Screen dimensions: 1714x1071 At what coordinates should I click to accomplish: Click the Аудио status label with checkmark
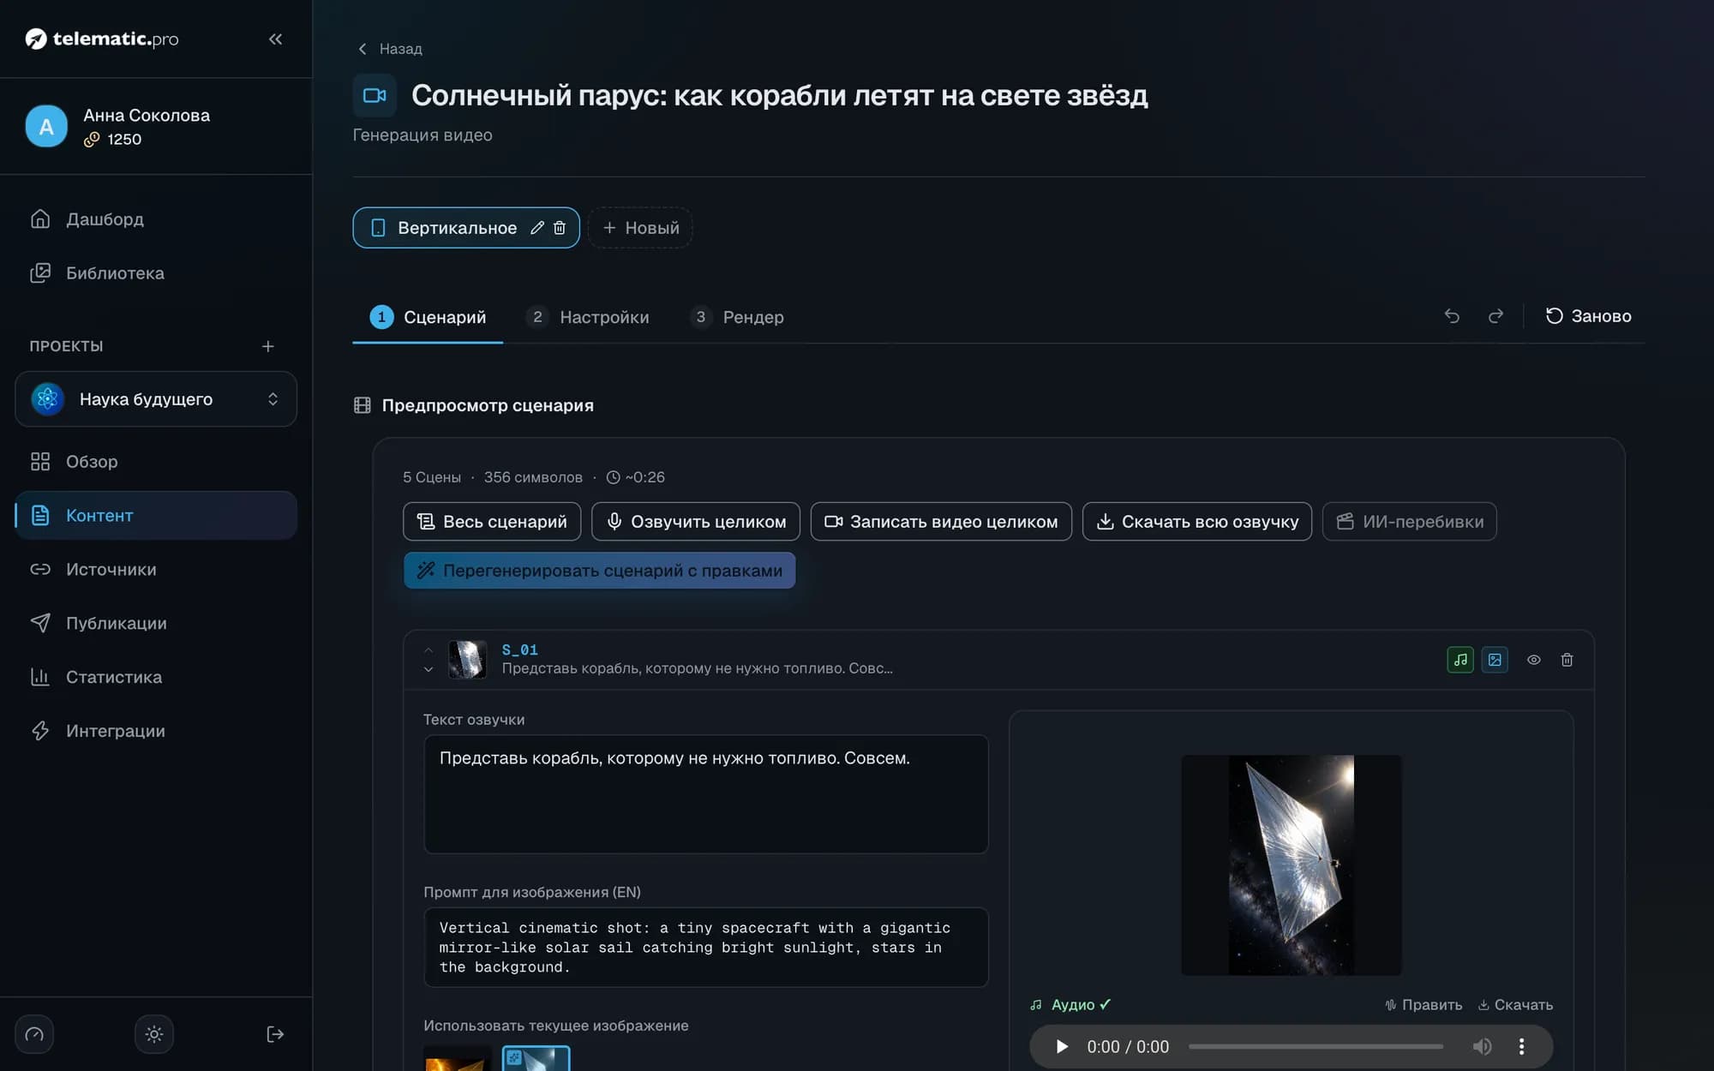point(1071,1005)
